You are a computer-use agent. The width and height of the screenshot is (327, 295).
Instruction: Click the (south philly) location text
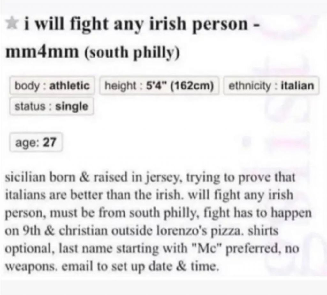click(x=132, y=53)
